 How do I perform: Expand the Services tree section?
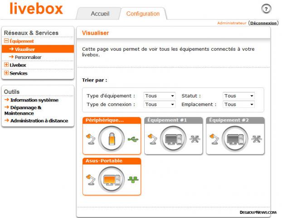[6, 73]
